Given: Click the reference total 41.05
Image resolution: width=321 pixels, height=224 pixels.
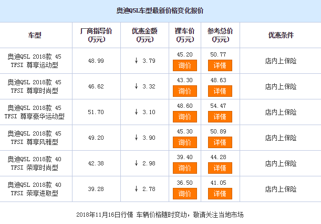Looking at the screenshot, I should [218, 183].
